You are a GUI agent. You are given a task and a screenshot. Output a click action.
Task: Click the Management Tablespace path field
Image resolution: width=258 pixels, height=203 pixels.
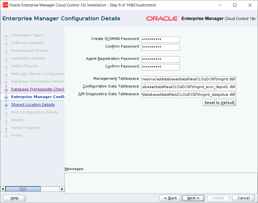tap(188, 79)
